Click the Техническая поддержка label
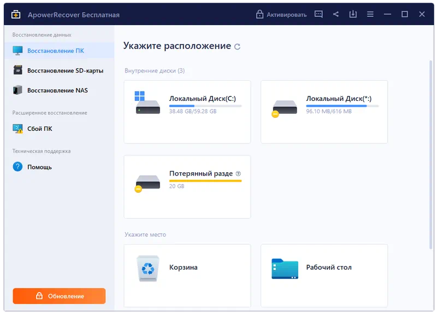 (42, 151)
